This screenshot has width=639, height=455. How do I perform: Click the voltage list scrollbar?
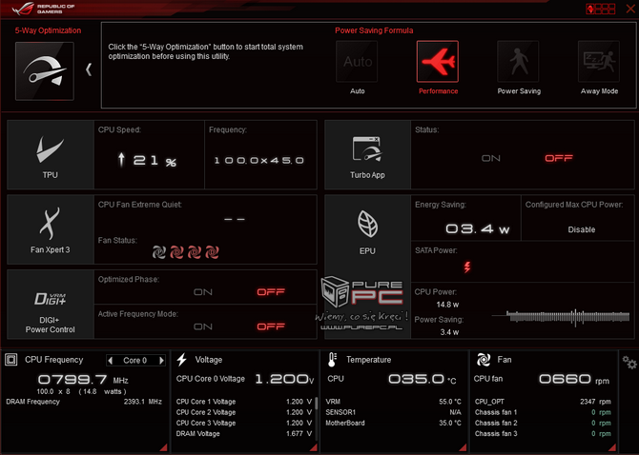pos(317,403)
